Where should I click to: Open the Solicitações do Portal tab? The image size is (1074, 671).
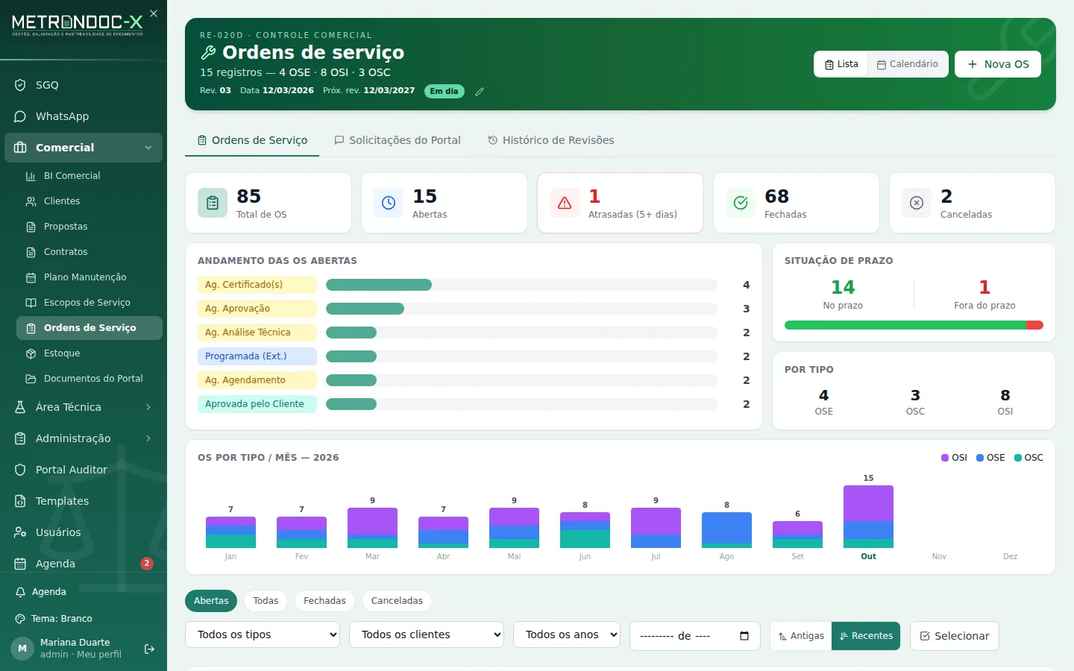tap(398, 140)
